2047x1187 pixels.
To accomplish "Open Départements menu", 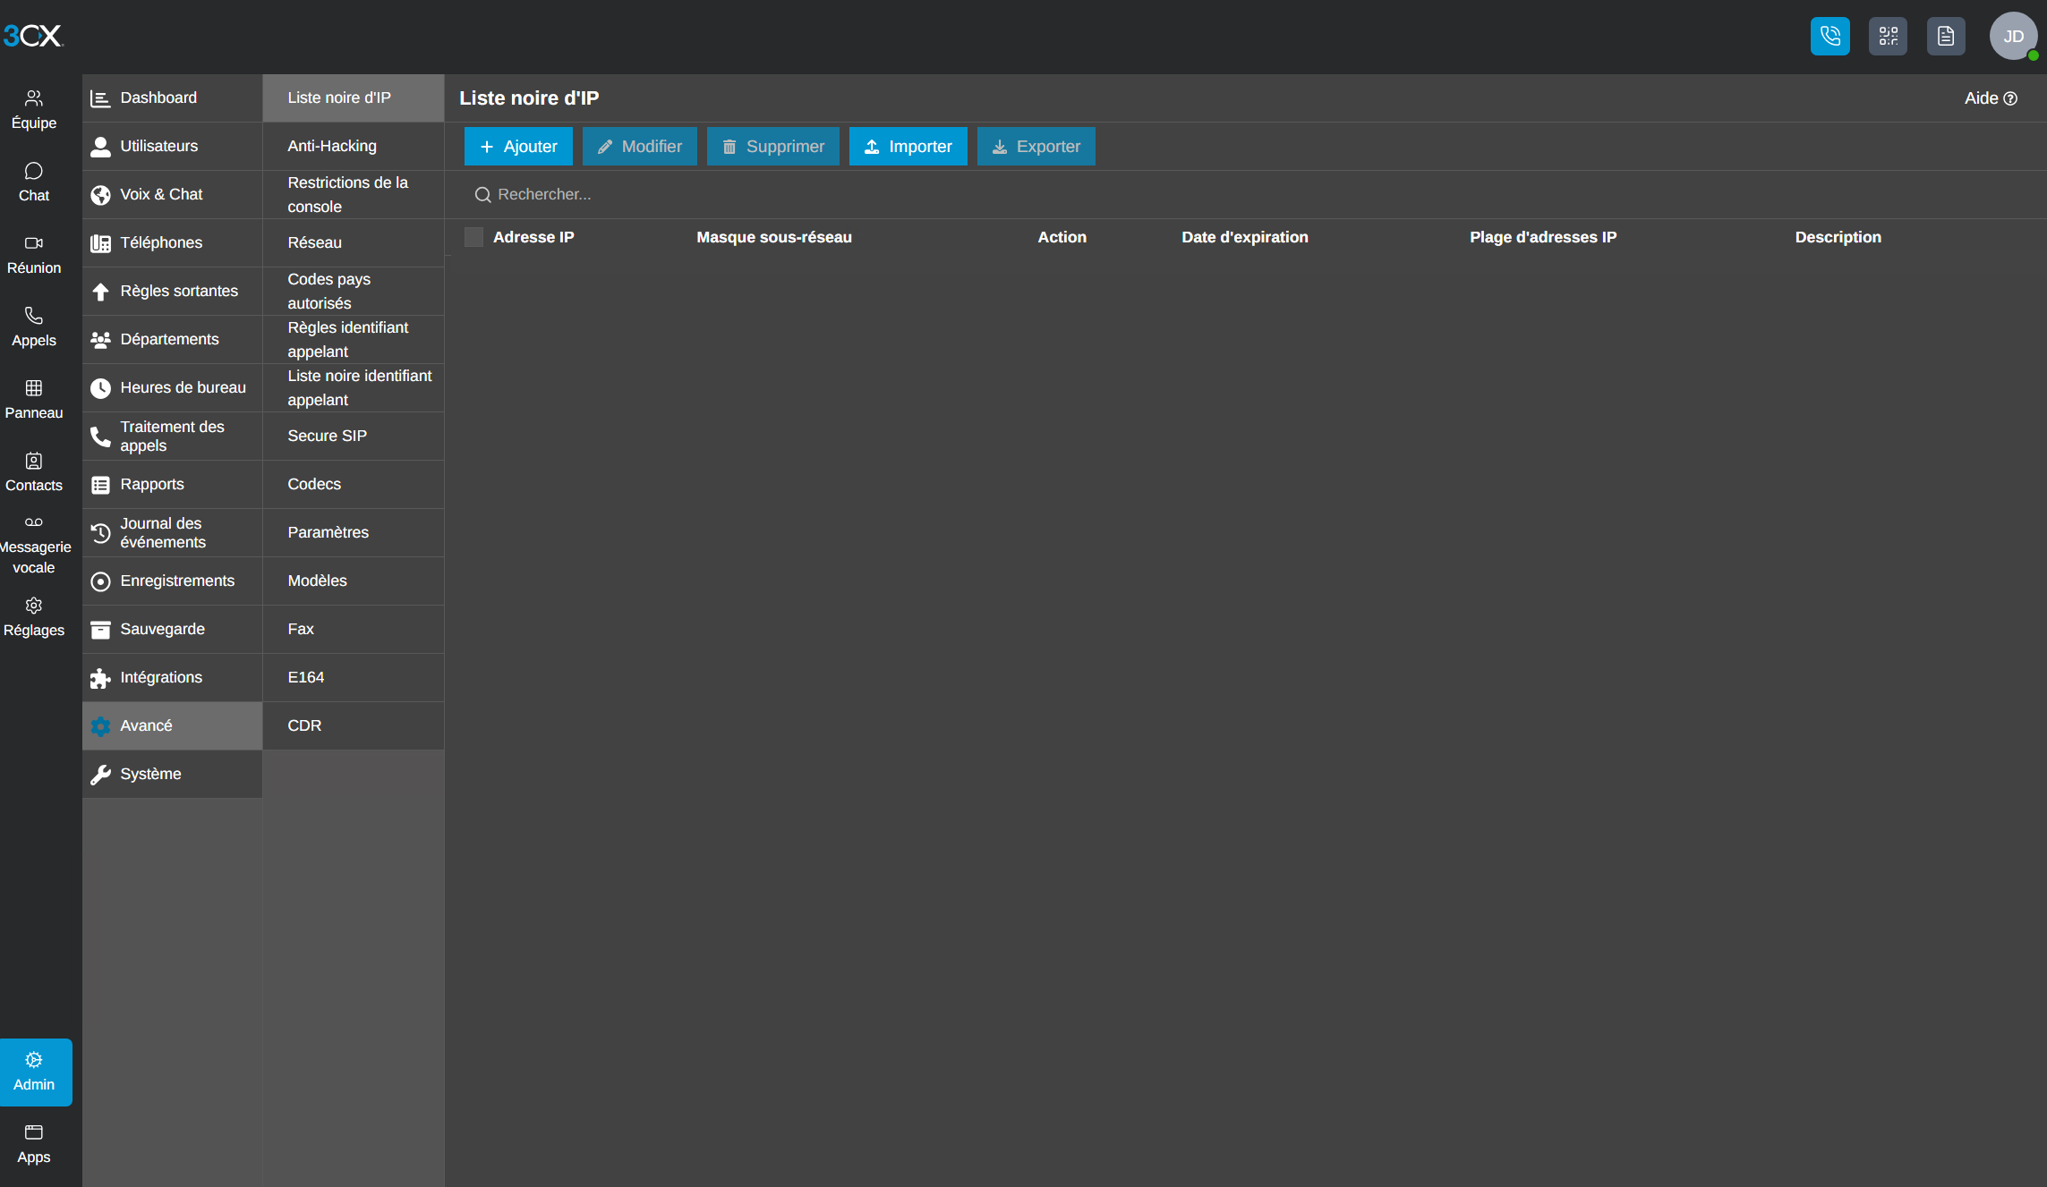I will (173, 340).
